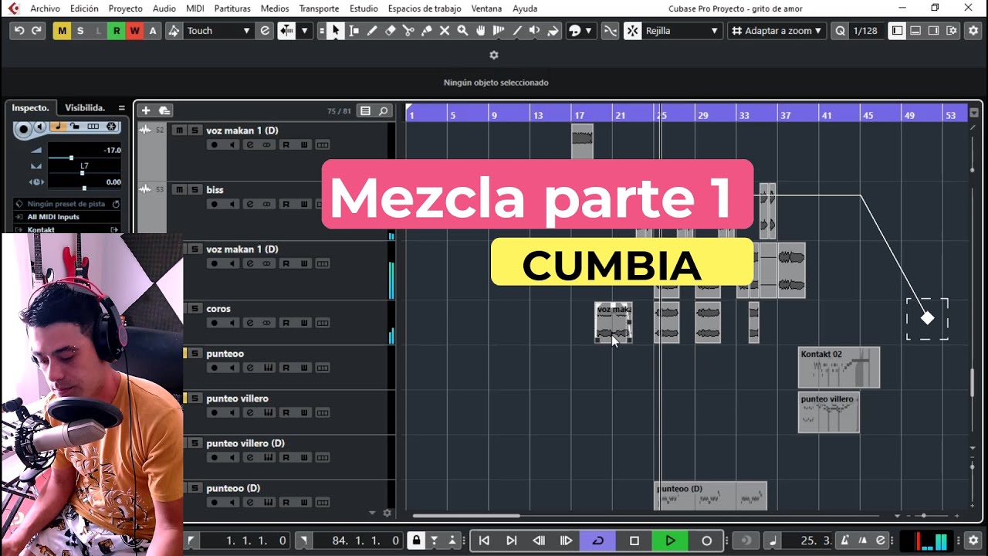Click the horizontal timeline scrollbar

(x=466, y=516)
